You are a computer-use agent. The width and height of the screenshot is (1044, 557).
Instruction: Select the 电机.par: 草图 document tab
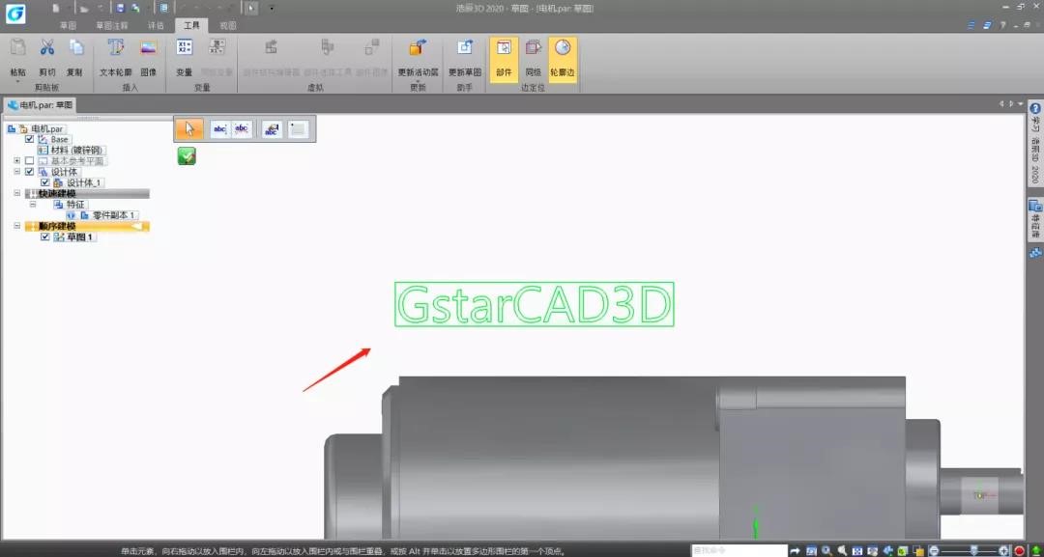pyautogui.click(x=40, y=105)
